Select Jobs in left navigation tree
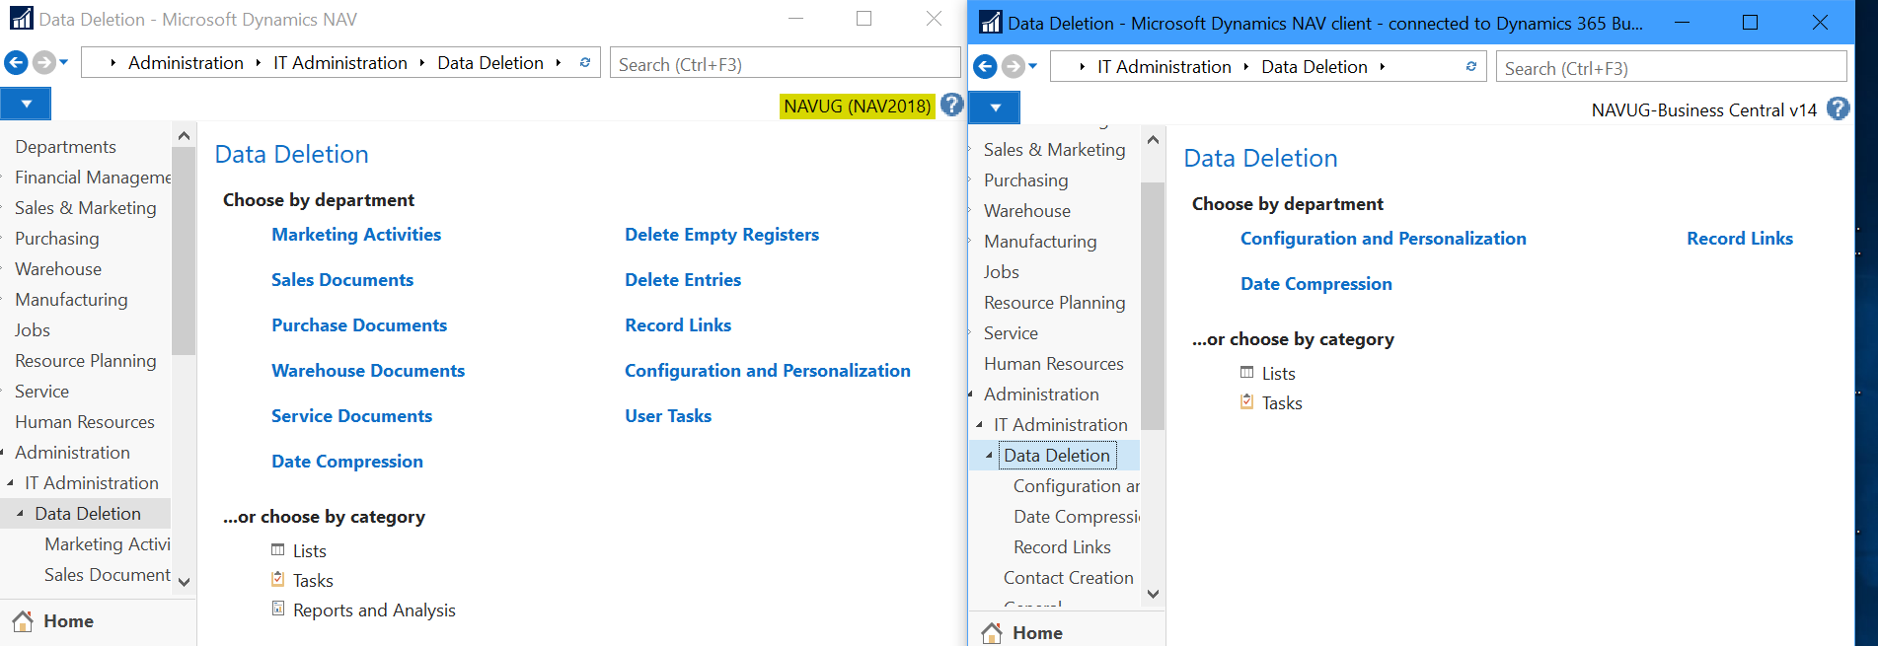1878x646 pixels. (x=33, y=330)
